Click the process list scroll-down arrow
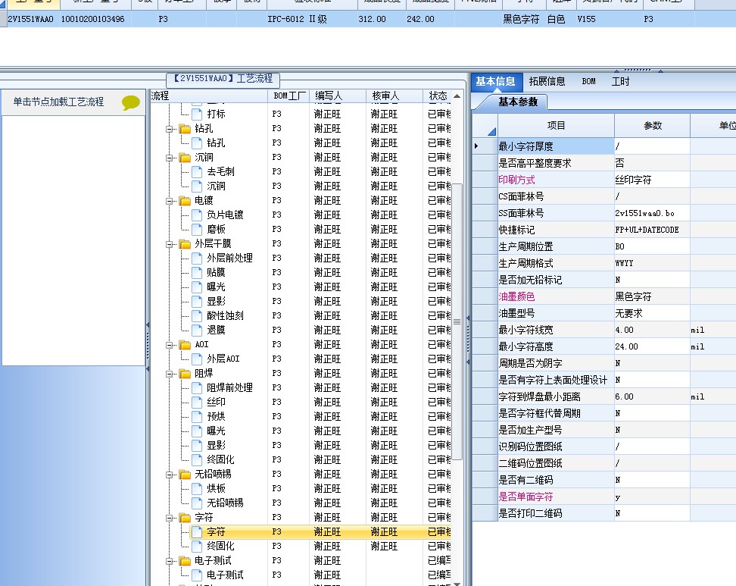The height and width of the screenshot is (586, 736). [457, 583]
